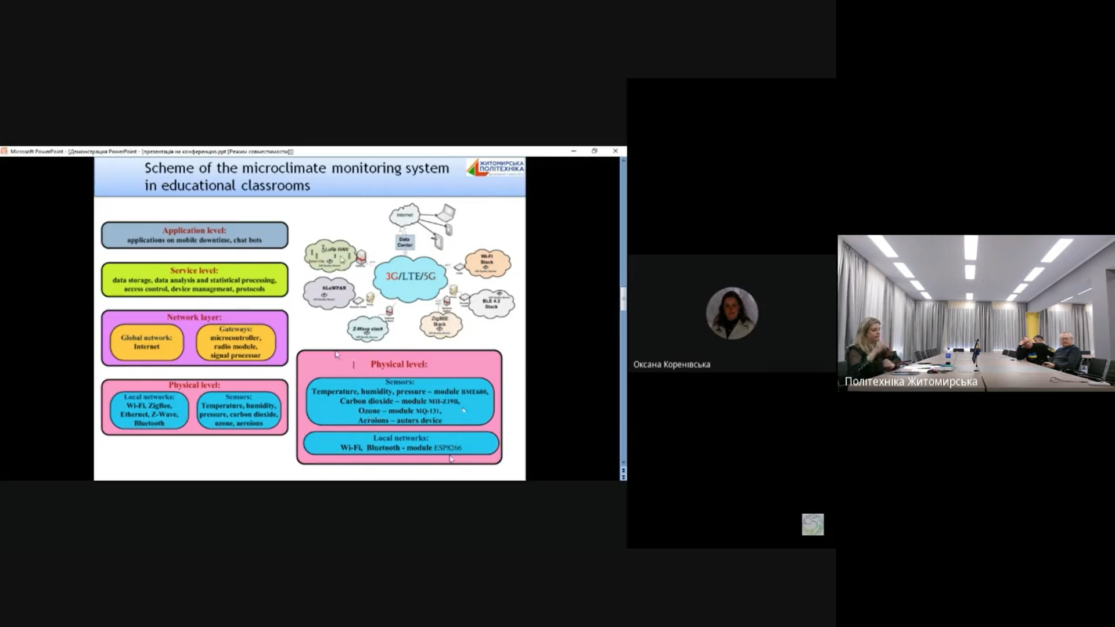Viewport: 1115px width, 627px height.
Task: Click the Global network Internet box
Action: pyautogui.click(x=146, y=342)
